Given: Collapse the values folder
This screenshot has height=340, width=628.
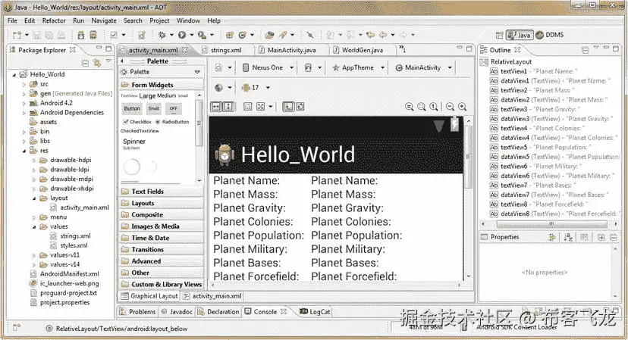Looking at the screenshot, I should tap(34, 227).
